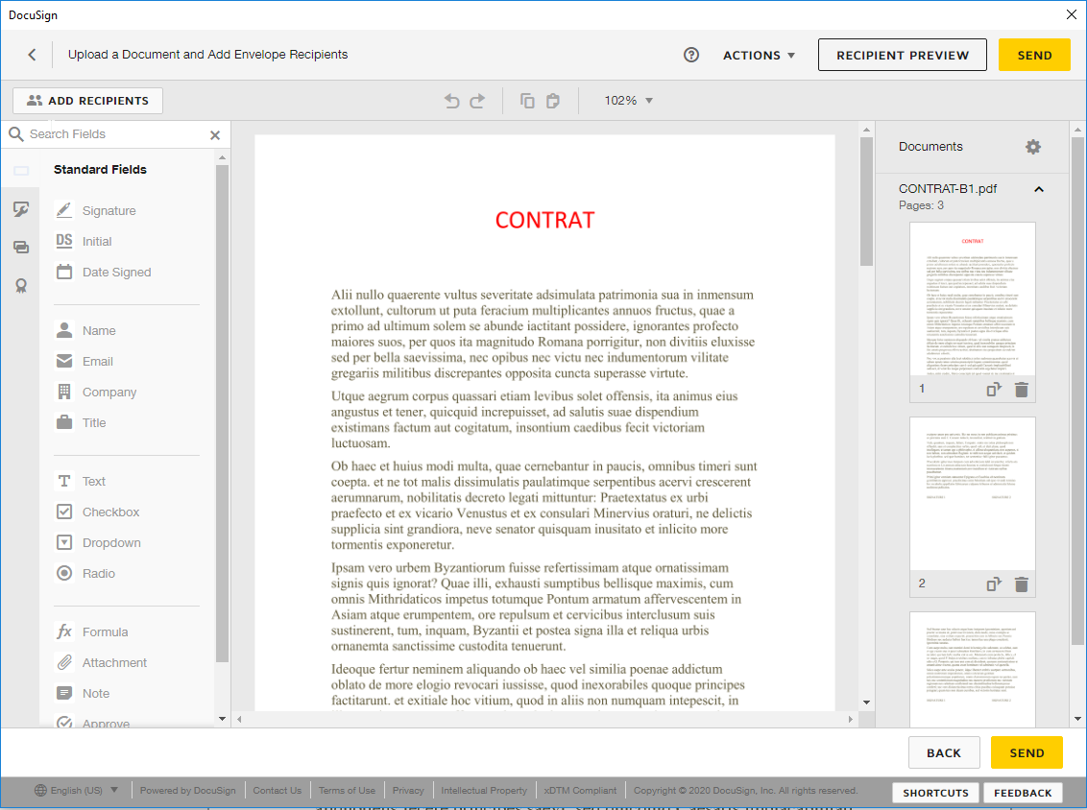Open the Terms of Use link
The width and height of the screenshot is (1087, 810).
coord(347,790)
